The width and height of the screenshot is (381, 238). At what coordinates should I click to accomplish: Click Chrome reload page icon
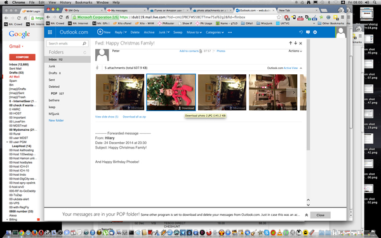(61, 17)
